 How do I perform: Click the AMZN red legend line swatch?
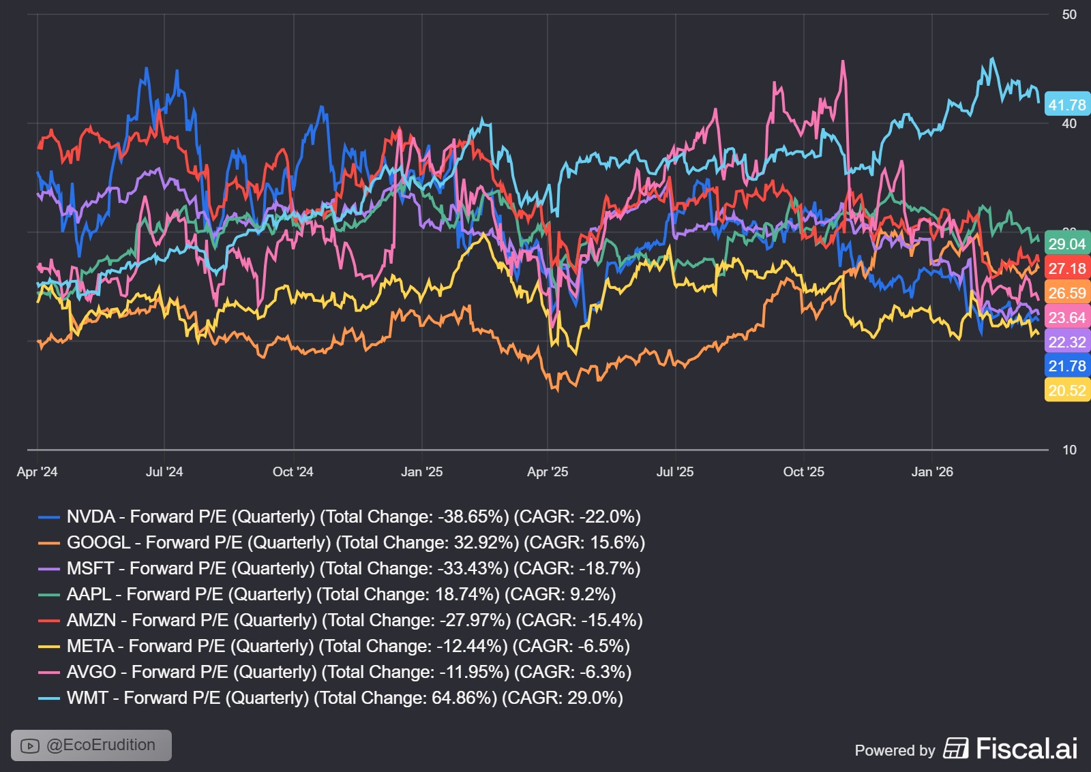coord(49,621)
